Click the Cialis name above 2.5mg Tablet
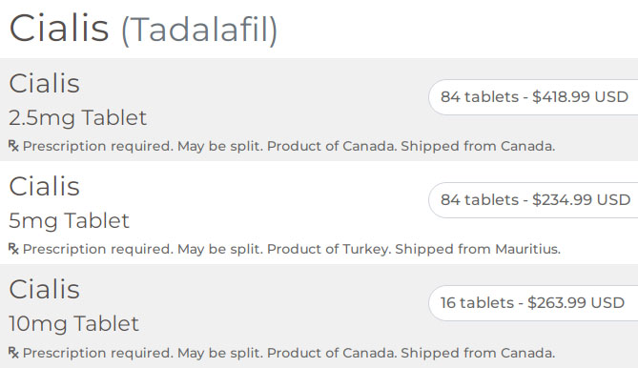This screenshot has width=638, height=368. pos(45,83)
